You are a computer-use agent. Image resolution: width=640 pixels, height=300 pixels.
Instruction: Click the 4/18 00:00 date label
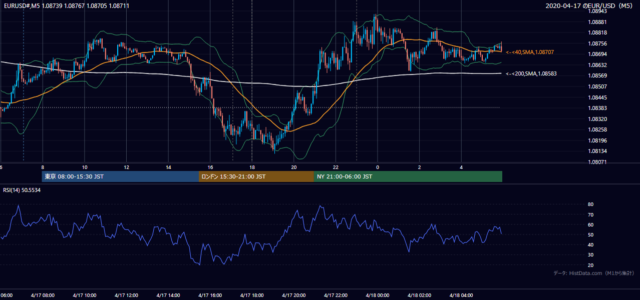[x=378, y=295]
